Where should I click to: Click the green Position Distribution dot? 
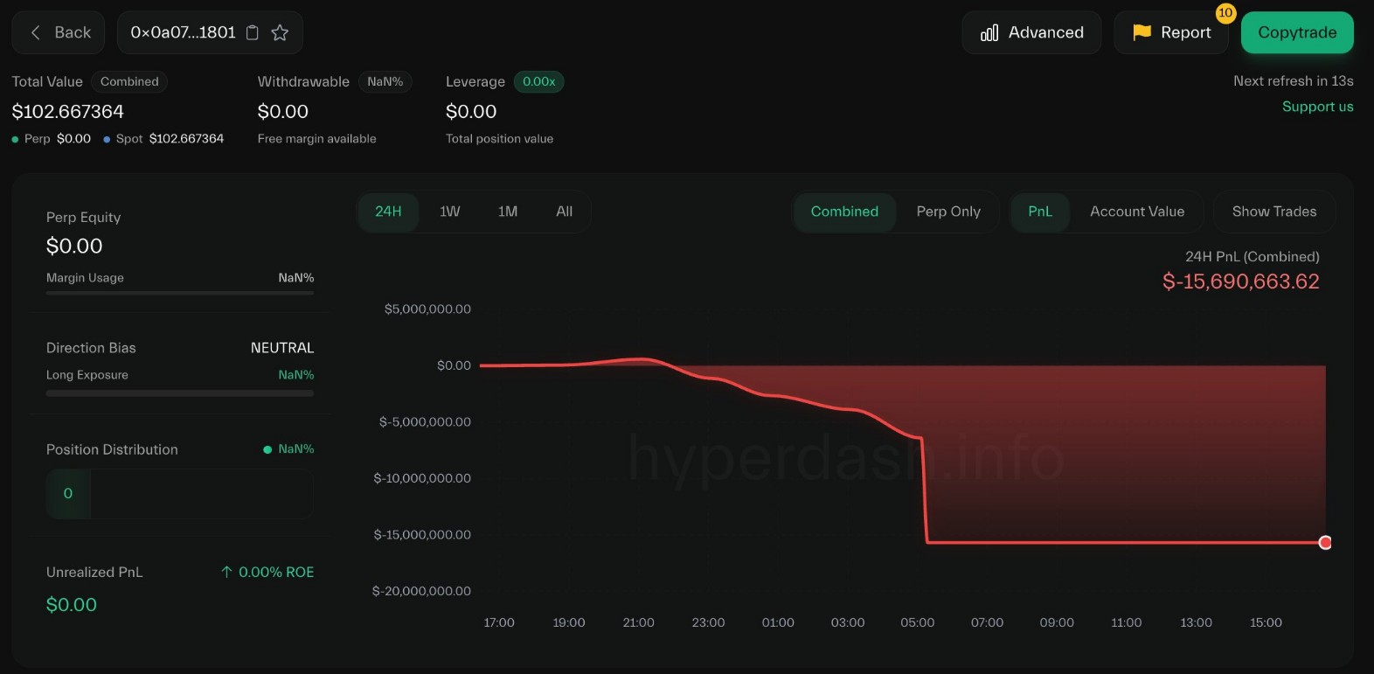[267, 449]
